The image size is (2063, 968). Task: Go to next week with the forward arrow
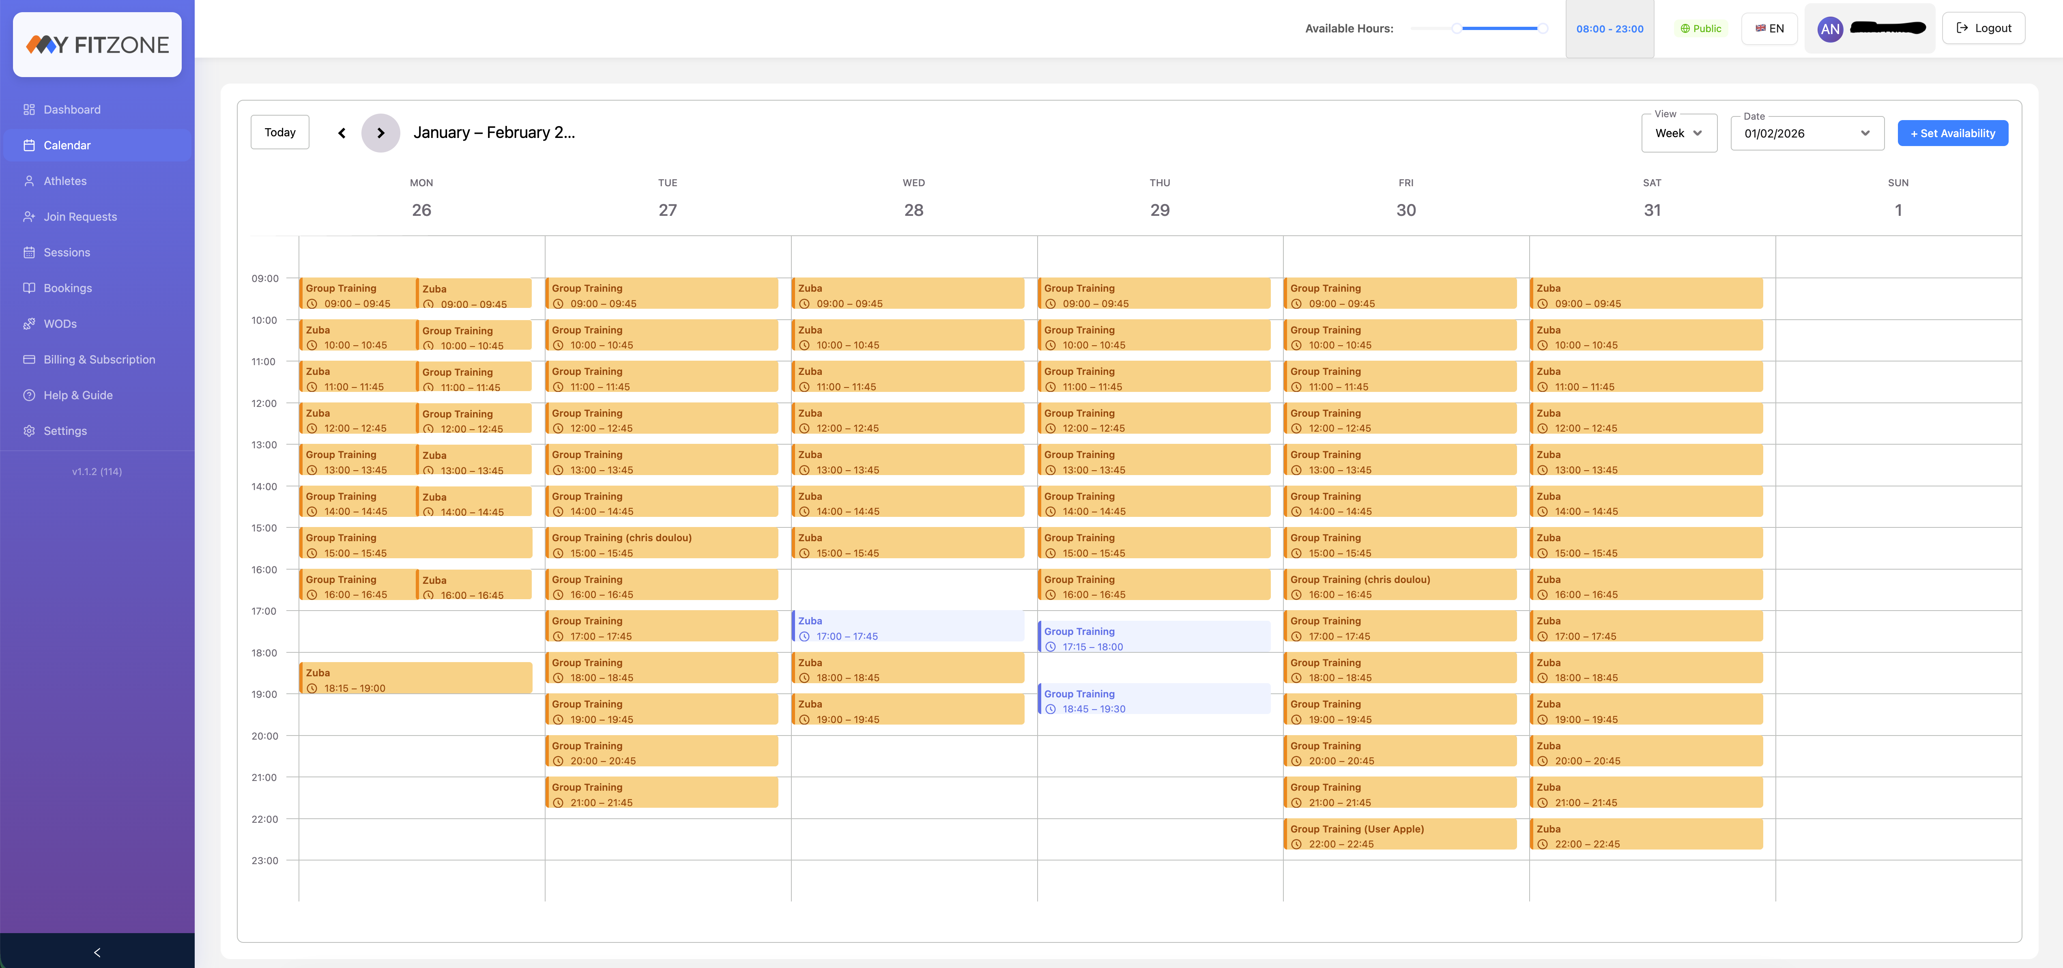381,132
